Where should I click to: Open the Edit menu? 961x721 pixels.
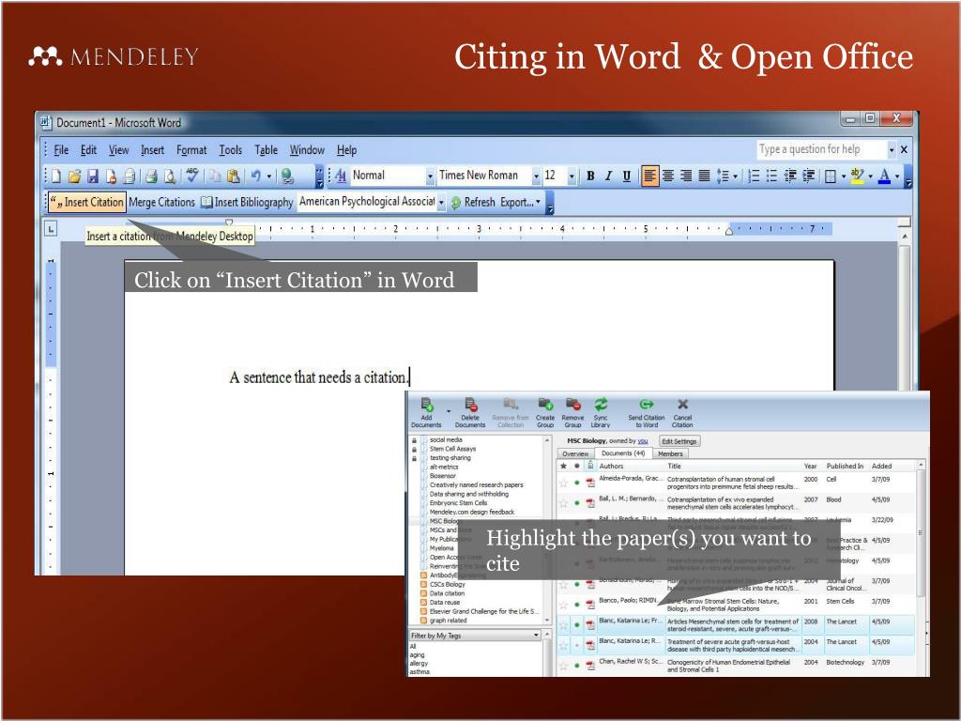coord(89,150)
